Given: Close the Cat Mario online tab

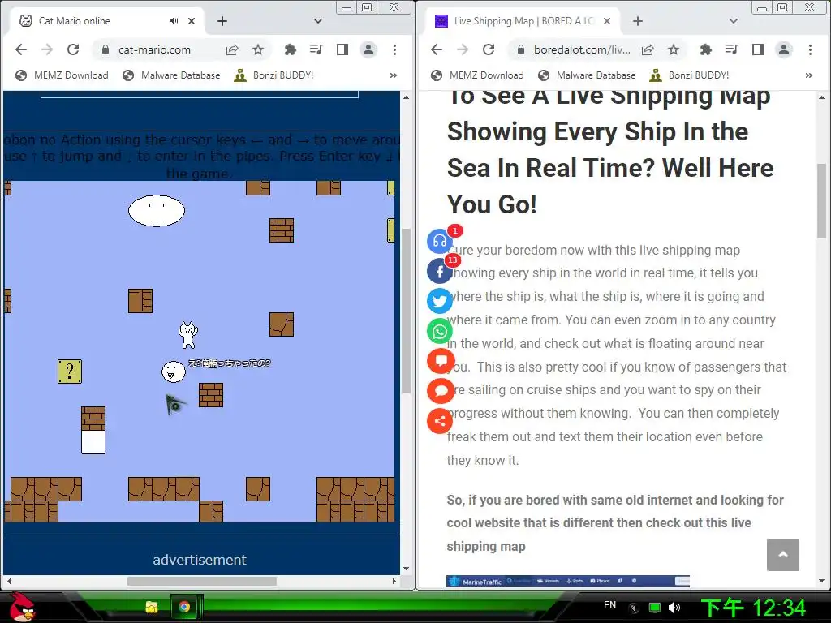Looking at the screenshot, I should [x=192, y=21].
